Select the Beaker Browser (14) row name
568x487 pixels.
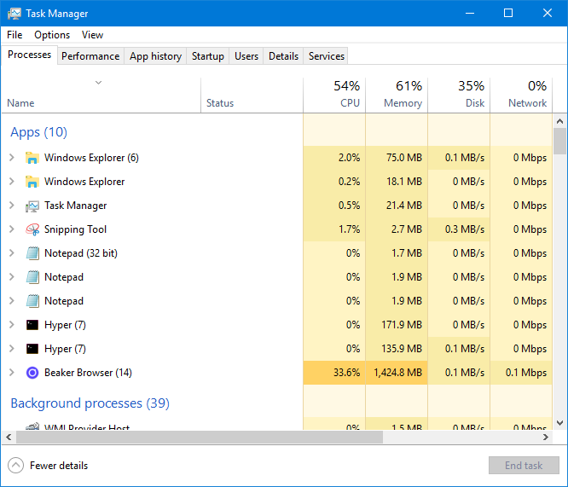click(x=88, y=373)
